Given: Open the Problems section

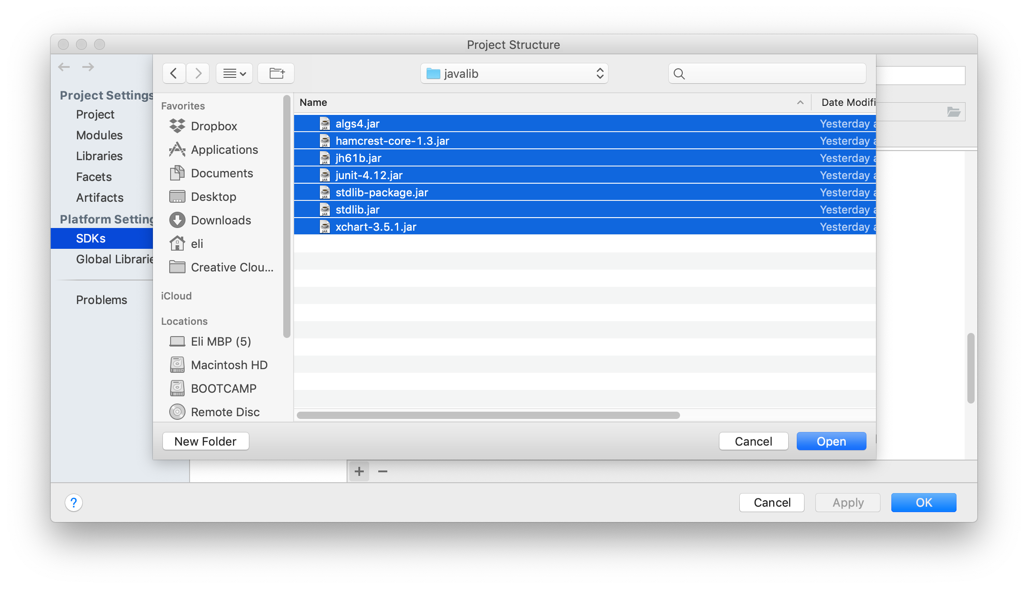Looking at the screenshot, I should 101,300.
